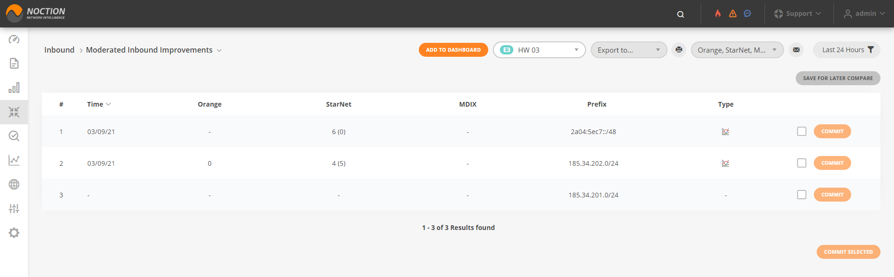Expand the Moderated Inbound Improvements chevron

219,50
